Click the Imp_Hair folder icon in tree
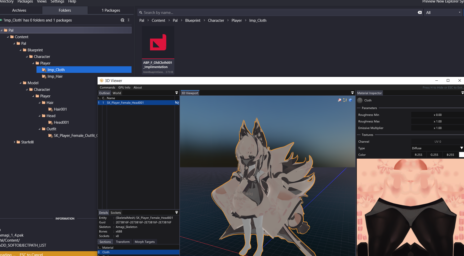464x256 pixels. 44,76
